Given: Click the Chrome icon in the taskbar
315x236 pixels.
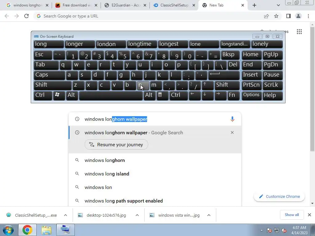Looking at the screenshot, I should [27, 230].
